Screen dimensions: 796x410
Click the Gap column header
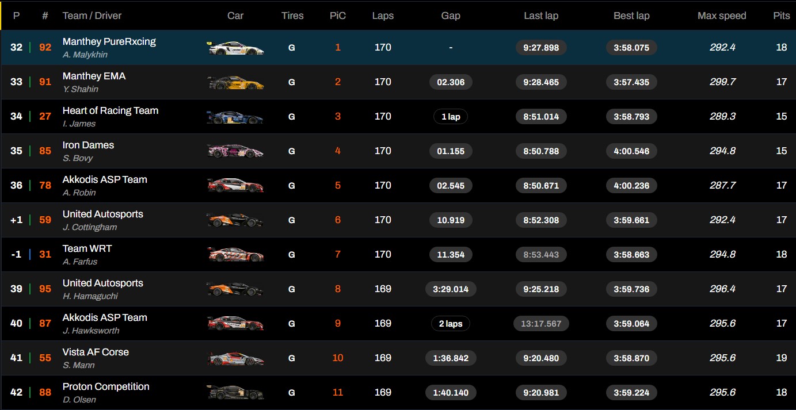[451, 16]
